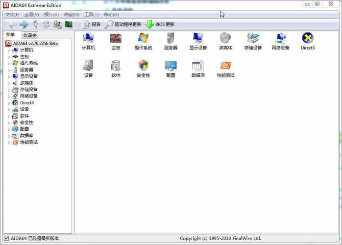This screenshot has width=342, height=245.
Task: Expand the 操作系统 tree node
Action: click(9, 64)
